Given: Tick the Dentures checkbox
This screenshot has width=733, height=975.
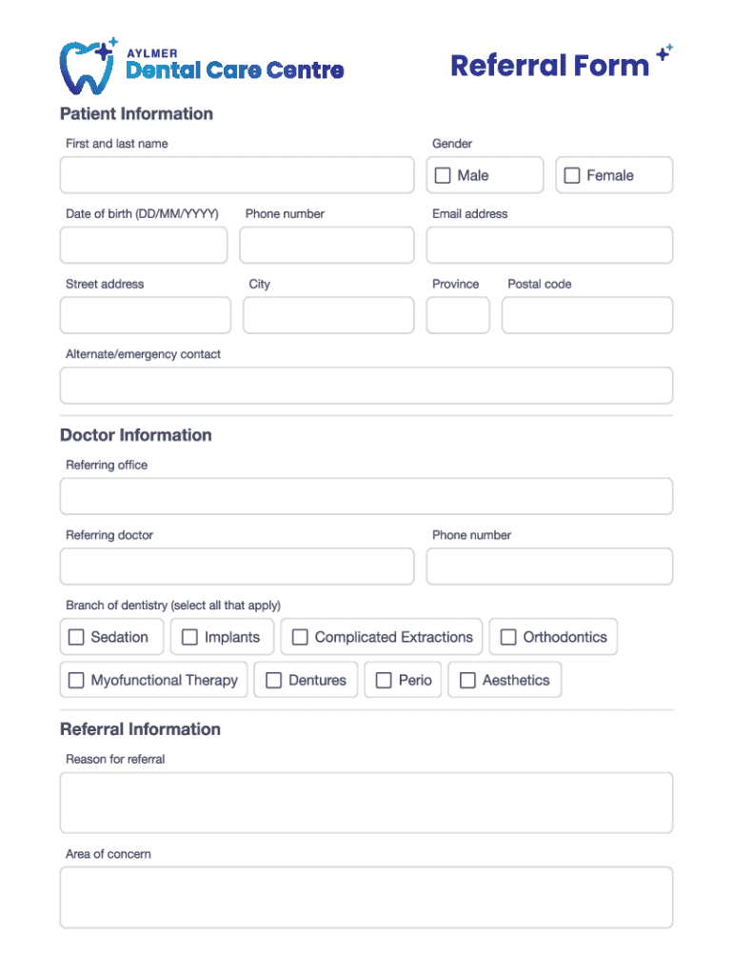Looking at the screenshot, I should (x=274, y=680).
